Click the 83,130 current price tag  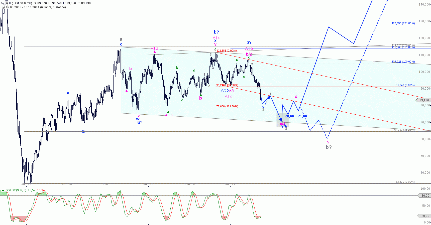click(x=424, y=100)
